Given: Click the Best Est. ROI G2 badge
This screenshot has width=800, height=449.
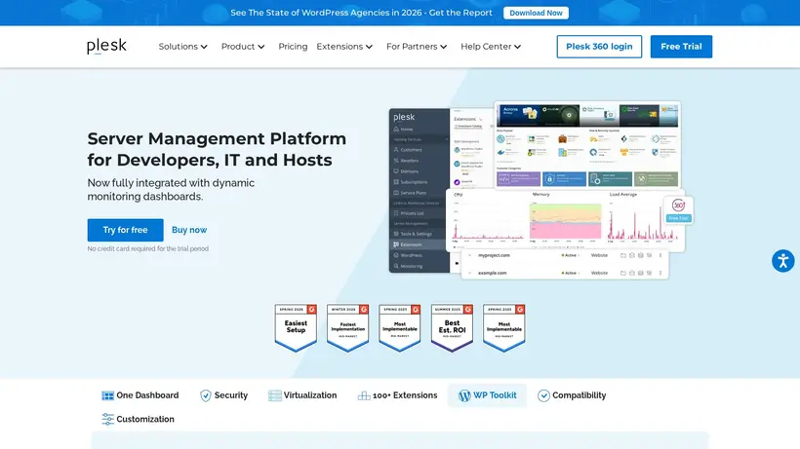Looking at the screenshot, I should click(x=452, y=328).
